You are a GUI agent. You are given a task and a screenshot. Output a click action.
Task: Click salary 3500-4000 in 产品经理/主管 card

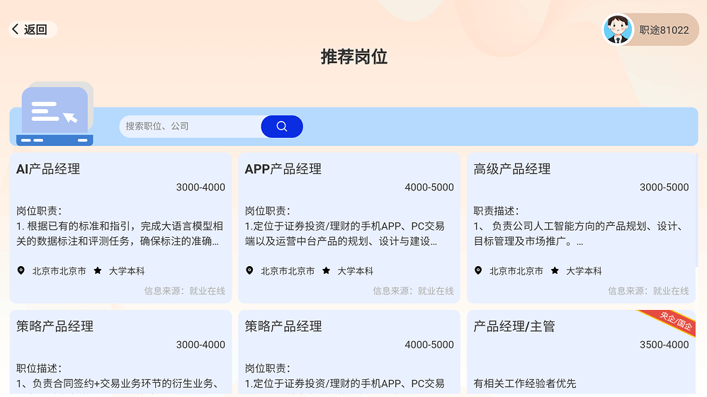click(664, 344)
